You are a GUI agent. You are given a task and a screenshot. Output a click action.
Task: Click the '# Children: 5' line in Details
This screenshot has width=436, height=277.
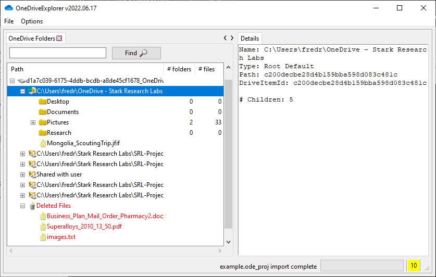[x=266, y=99]
